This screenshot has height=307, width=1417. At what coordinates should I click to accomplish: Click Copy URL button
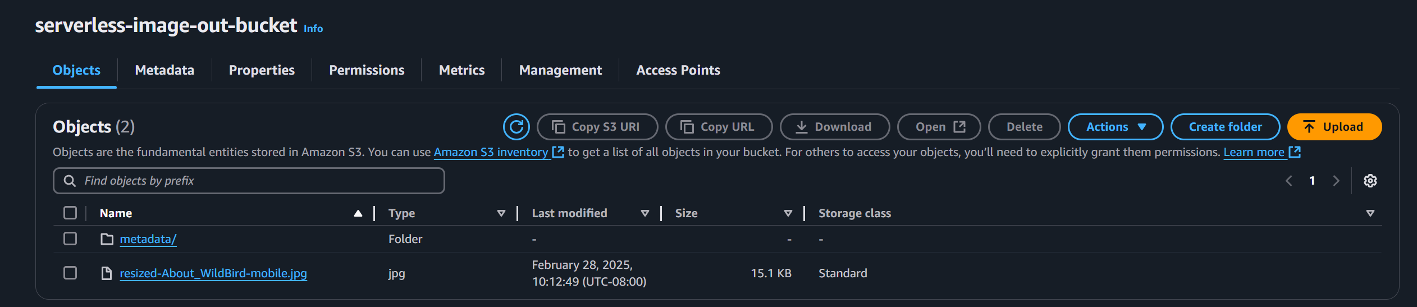719,127
